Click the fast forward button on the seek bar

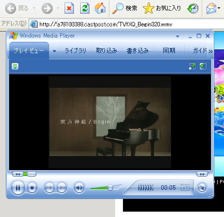tap(202, 174)
